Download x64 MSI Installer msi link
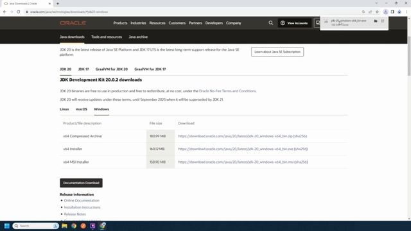Screen dimensions: 411x231 [x=236, y=162]
